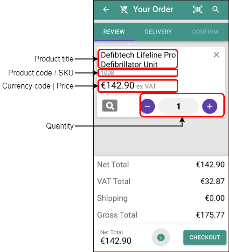This screenshot has height=252, width=229.
Task: Click the quantity field showing 1
Action: 178,106
